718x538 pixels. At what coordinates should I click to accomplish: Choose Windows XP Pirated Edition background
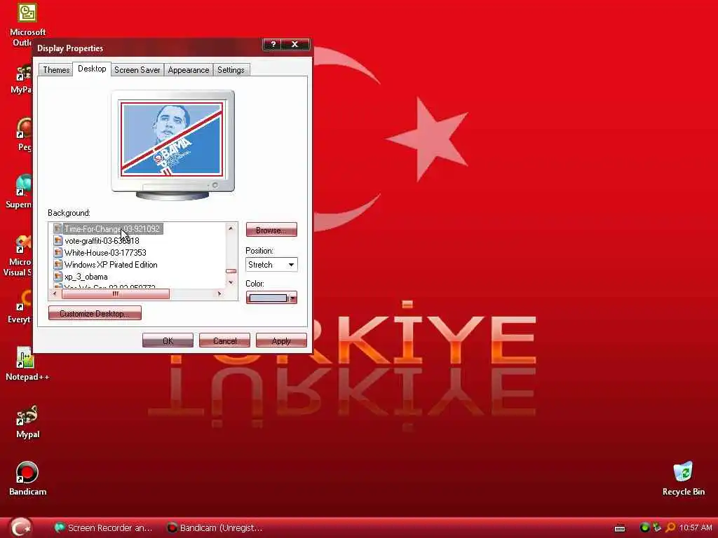pos(111,264)
